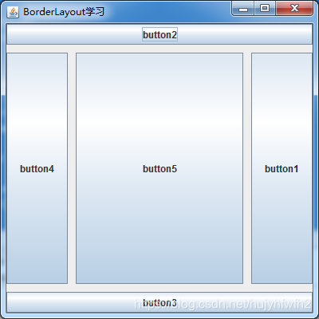Click the large button5 center button
Screen dimensions: 319x319
(159, 168)
